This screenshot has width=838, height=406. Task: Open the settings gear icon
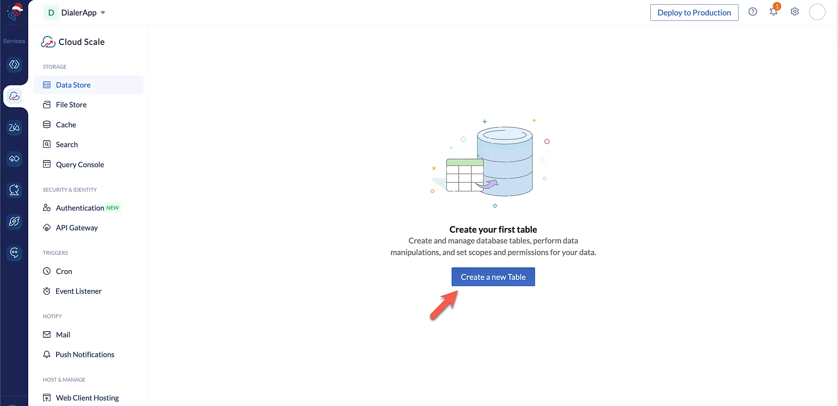click(794, 12)
